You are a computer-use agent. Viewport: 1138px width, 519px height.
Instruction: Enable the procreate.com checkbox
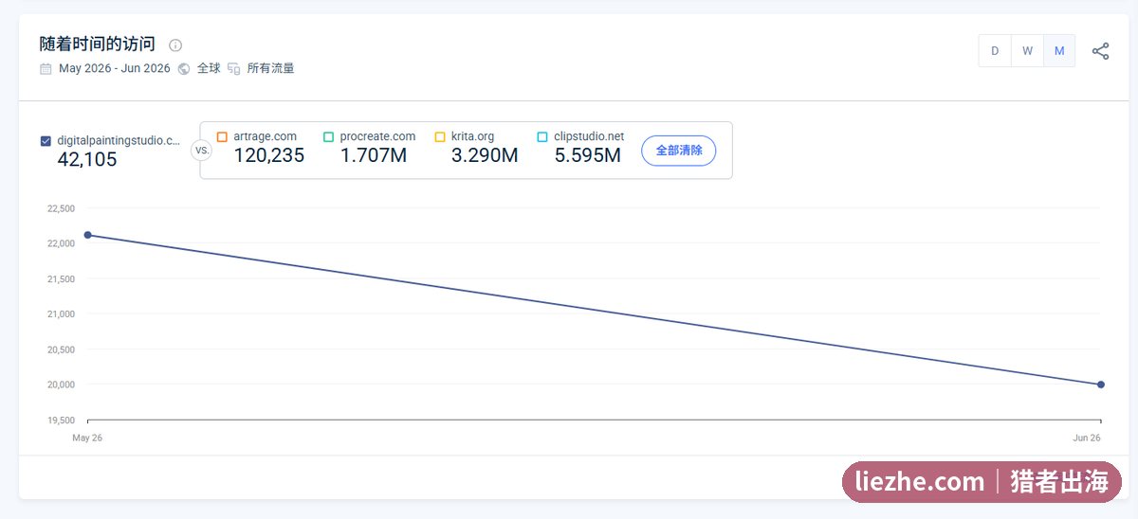(328, 136)
